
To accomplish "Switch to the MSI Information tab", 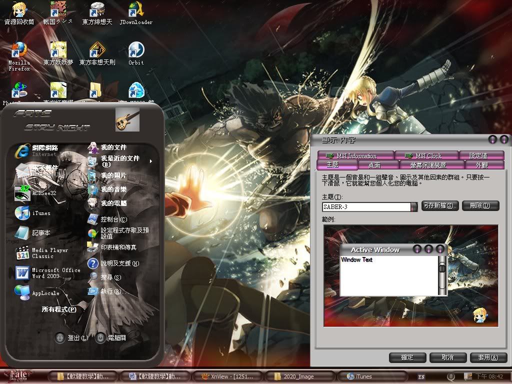I will pos(356,156).
